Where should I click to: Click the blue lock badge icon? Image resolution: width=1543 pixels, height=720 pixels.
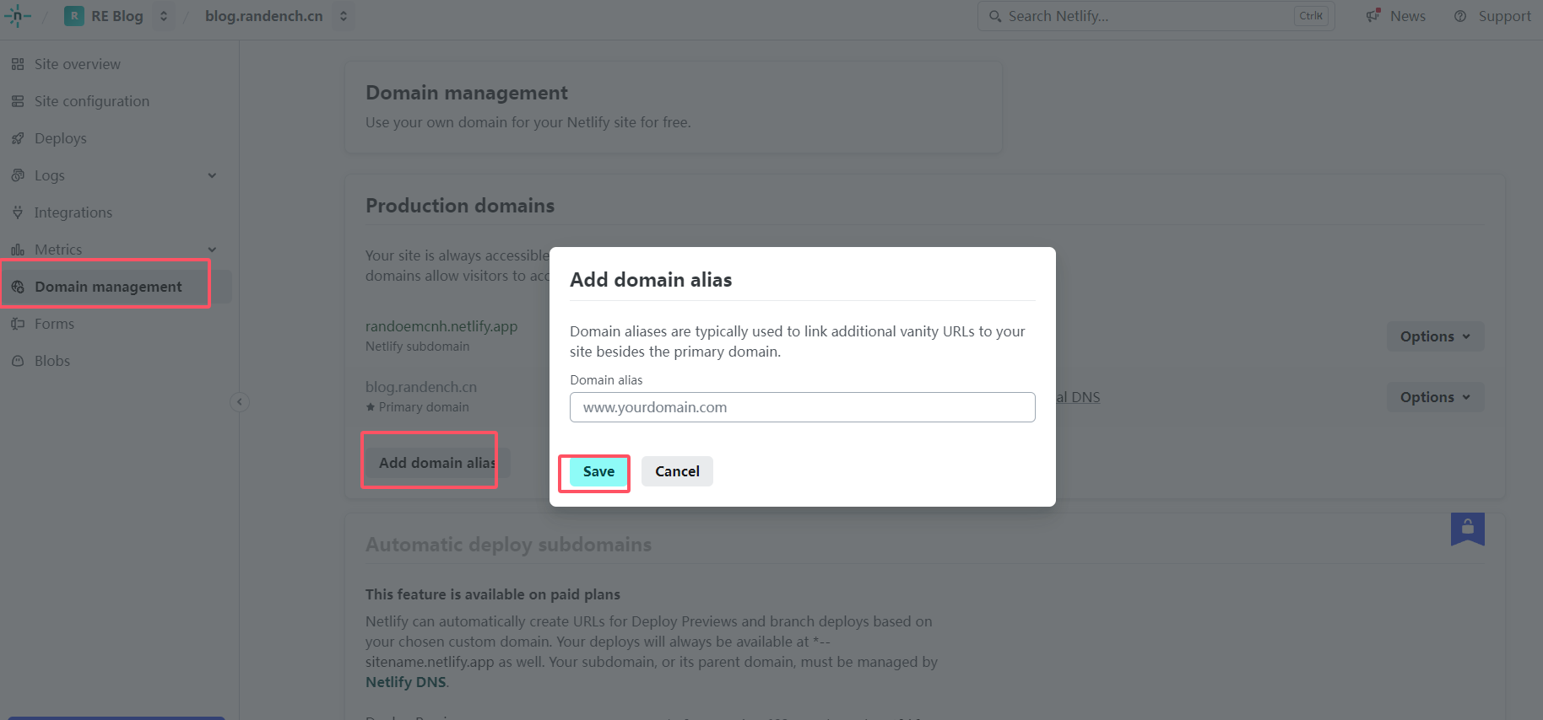(x=1467, y=529)
